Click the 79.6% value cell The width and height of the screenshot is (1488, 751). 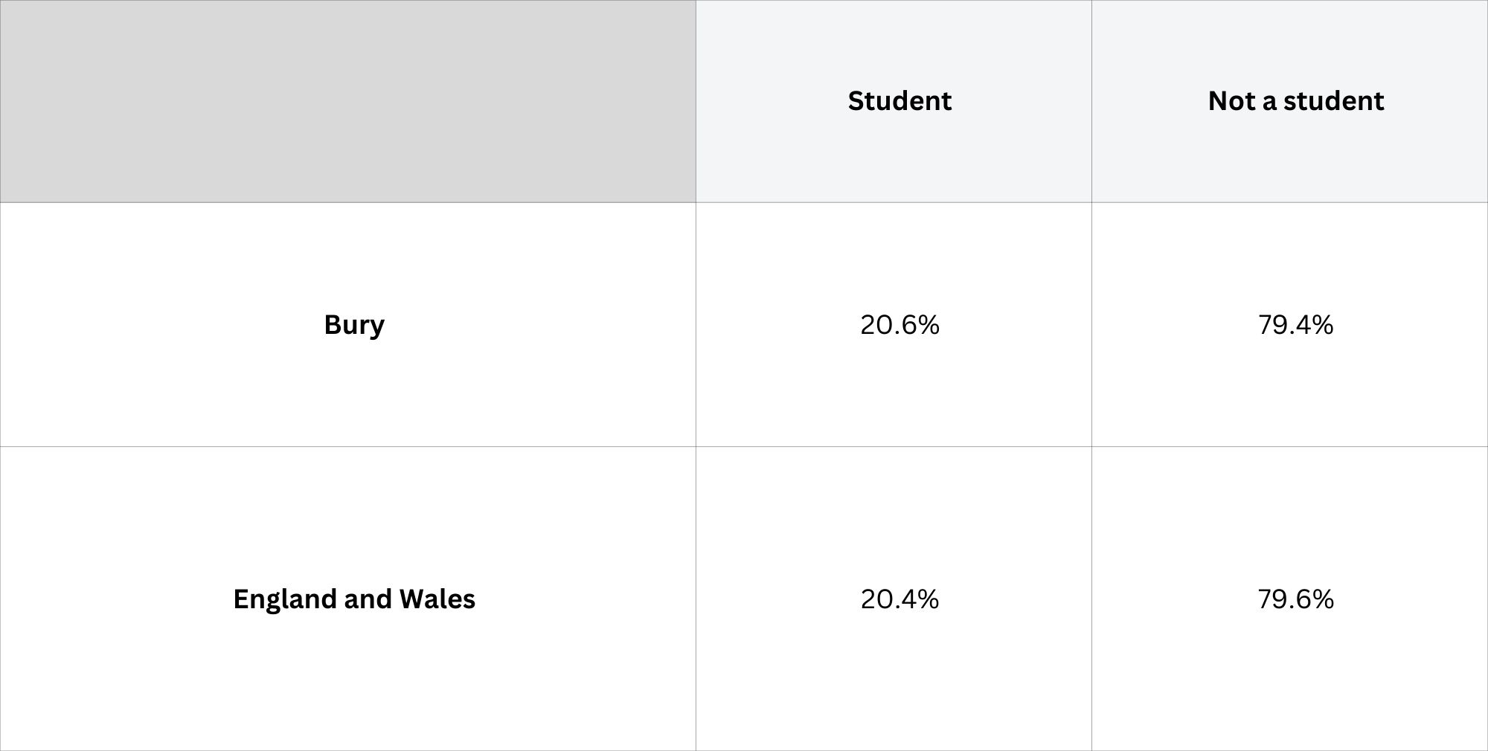tap(1295, 599)
